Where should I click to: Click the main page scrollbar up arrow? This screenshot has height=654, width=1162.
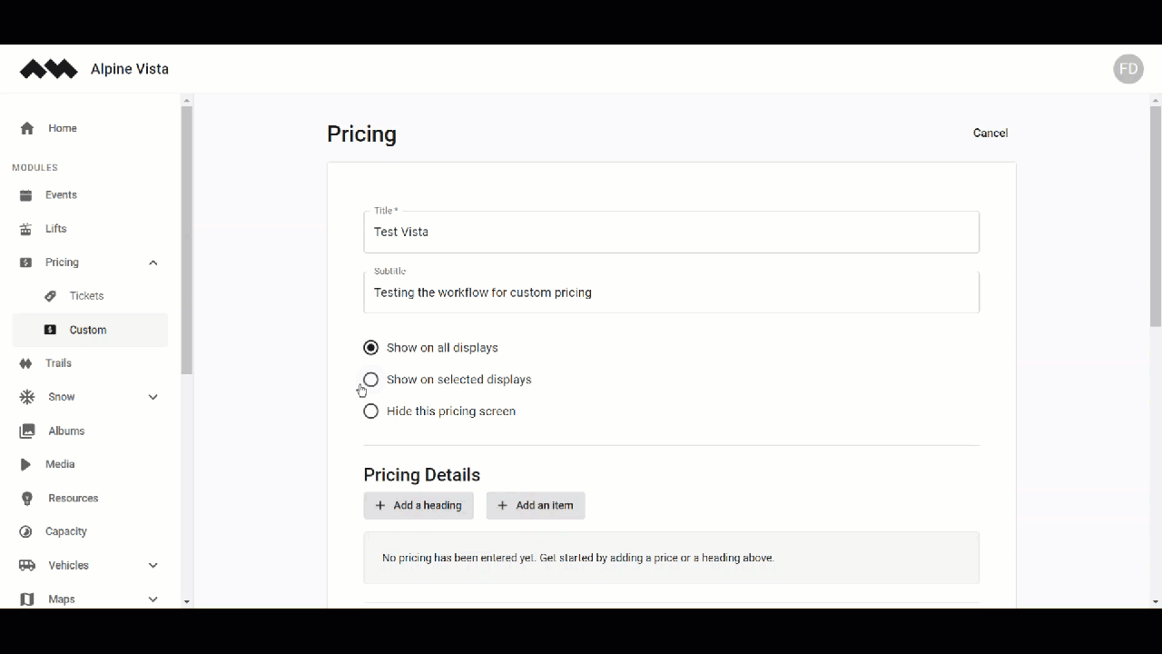click(x=1156, y=100)
